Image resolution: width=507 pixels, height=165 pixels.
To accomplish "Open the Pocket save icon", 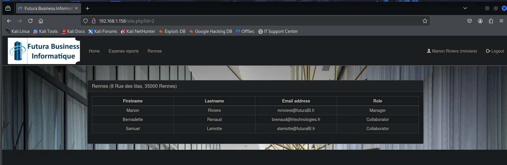I will [x=470, y=21].
